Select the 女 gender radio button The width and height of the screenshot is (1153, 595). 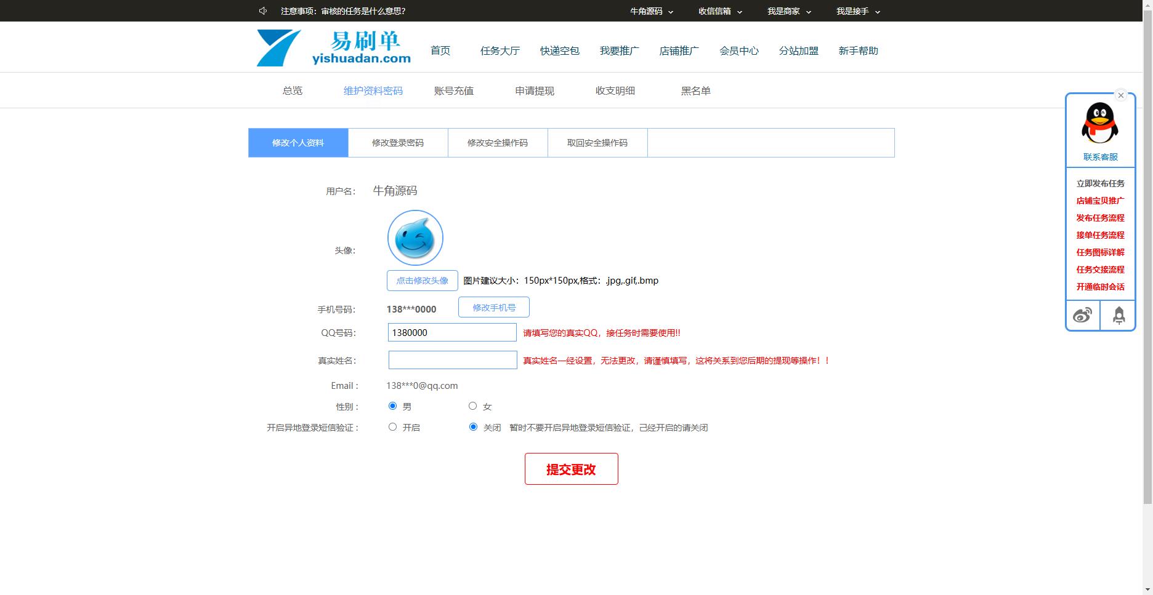[x=472, y=406]
